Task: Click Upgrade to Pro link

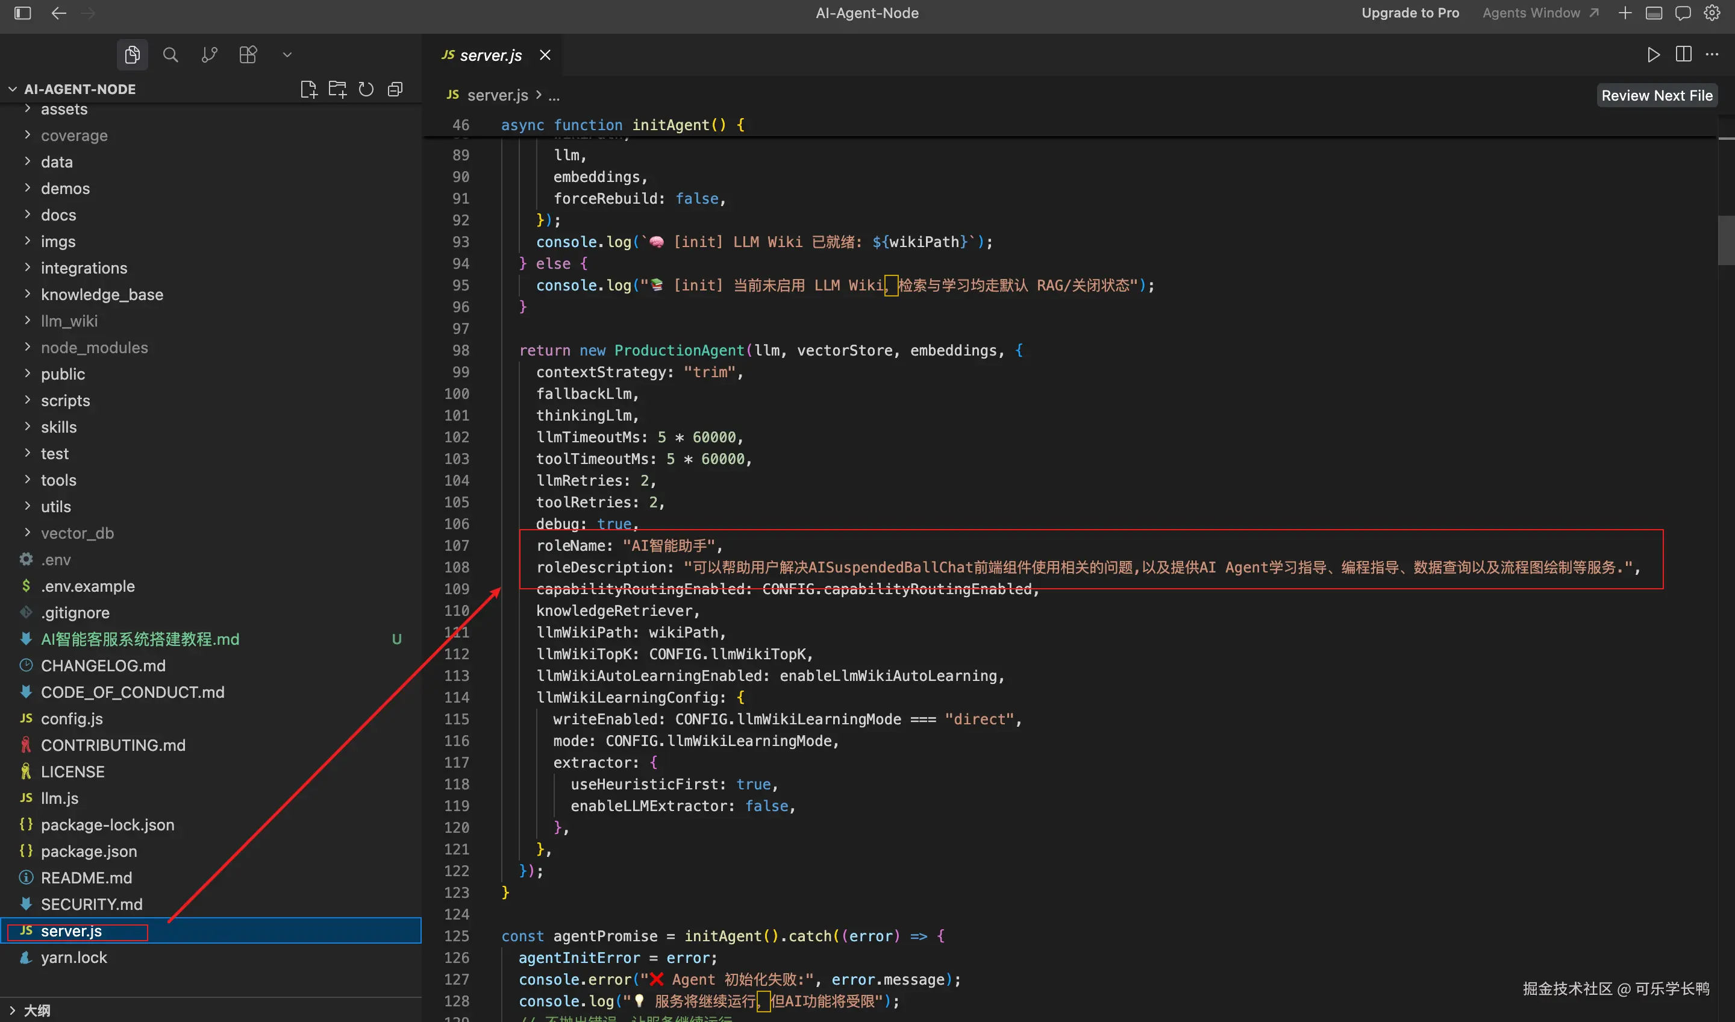Action: point(1410,13)
